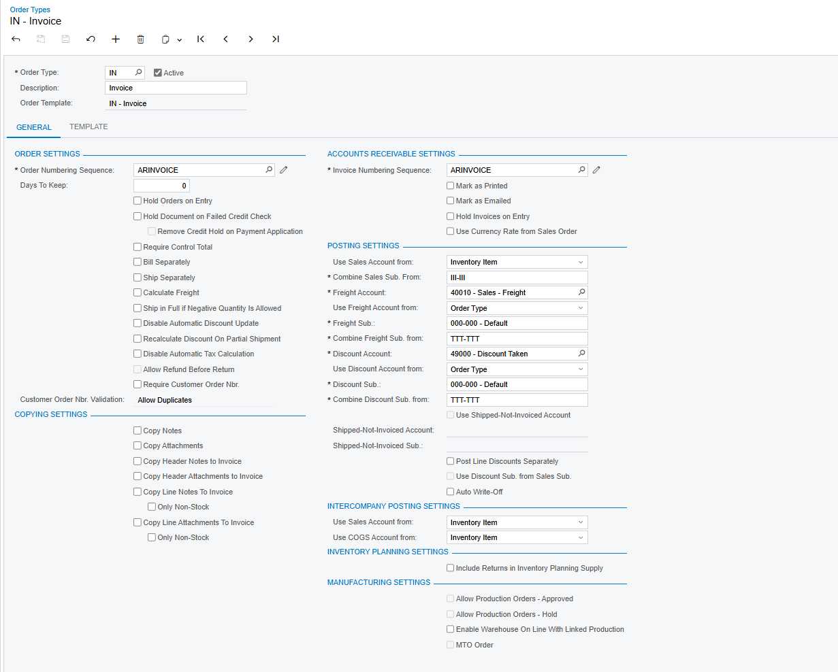Enable Hold Orders on Entry
Image resolution: width=838 pixels, height=672 pixels.
138,201
